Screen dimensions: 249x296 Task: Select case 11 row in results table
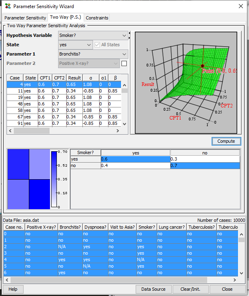[64, 91]
